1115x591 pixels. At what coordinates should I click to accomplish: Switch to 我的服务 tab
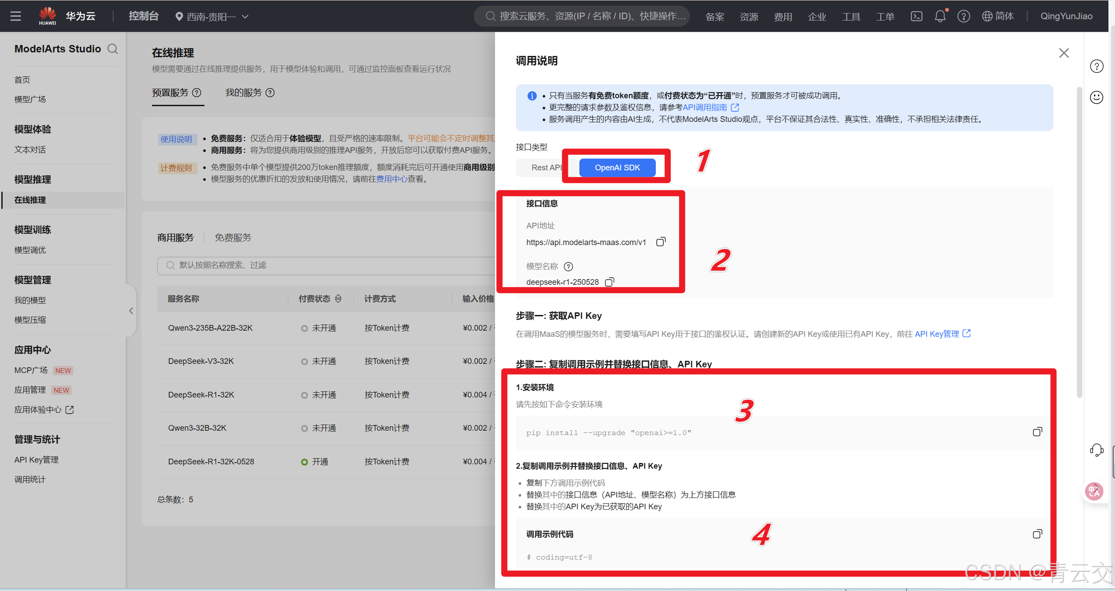tap(243, 93)
